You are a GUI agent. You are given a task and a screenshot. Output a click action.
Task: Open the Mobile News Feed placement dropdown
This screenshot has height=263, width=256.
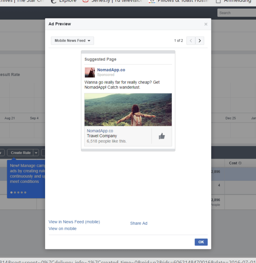click(72, 41)
